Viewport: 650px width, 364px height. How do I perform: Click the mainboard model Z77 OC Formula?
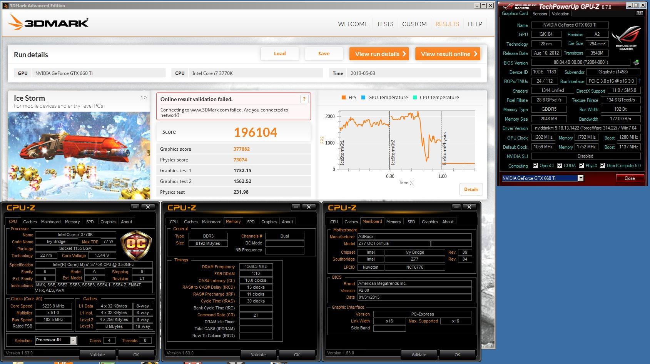coord(393,244)
